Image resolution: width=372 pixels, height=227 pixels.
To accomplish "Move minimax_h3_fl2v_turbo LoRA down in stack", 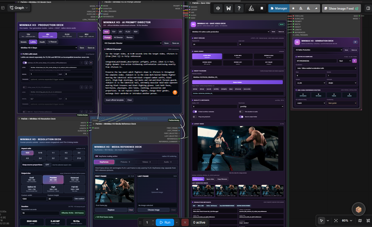I will tap(86, 62).
